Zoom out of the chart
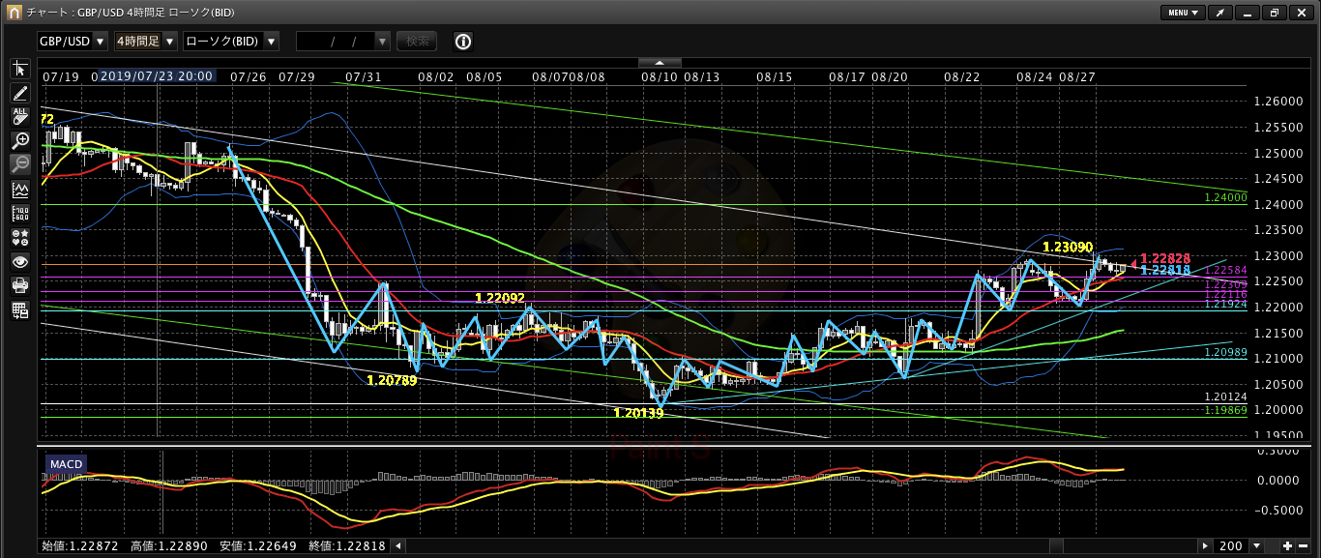This screenshot has width=1321, height=558. click(x=20, y=165)
